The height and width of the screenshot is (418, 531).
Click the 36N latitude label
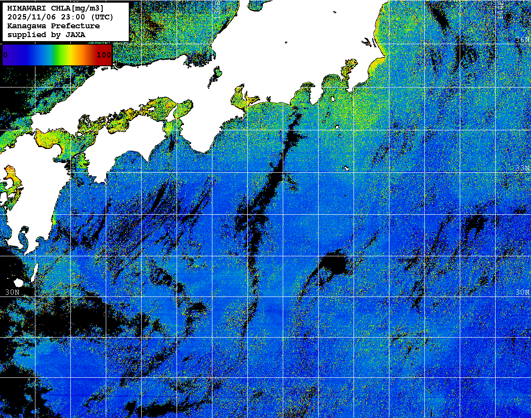pyautogui.click(x=522, y=40)
